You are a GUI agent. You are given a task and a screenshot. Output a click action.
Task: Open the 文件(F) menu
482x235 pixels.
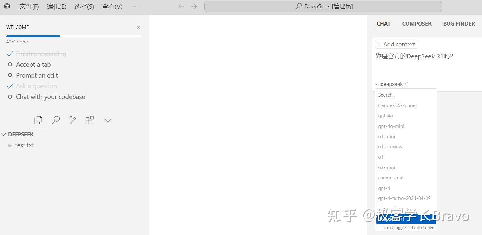[x=29, y=6]
